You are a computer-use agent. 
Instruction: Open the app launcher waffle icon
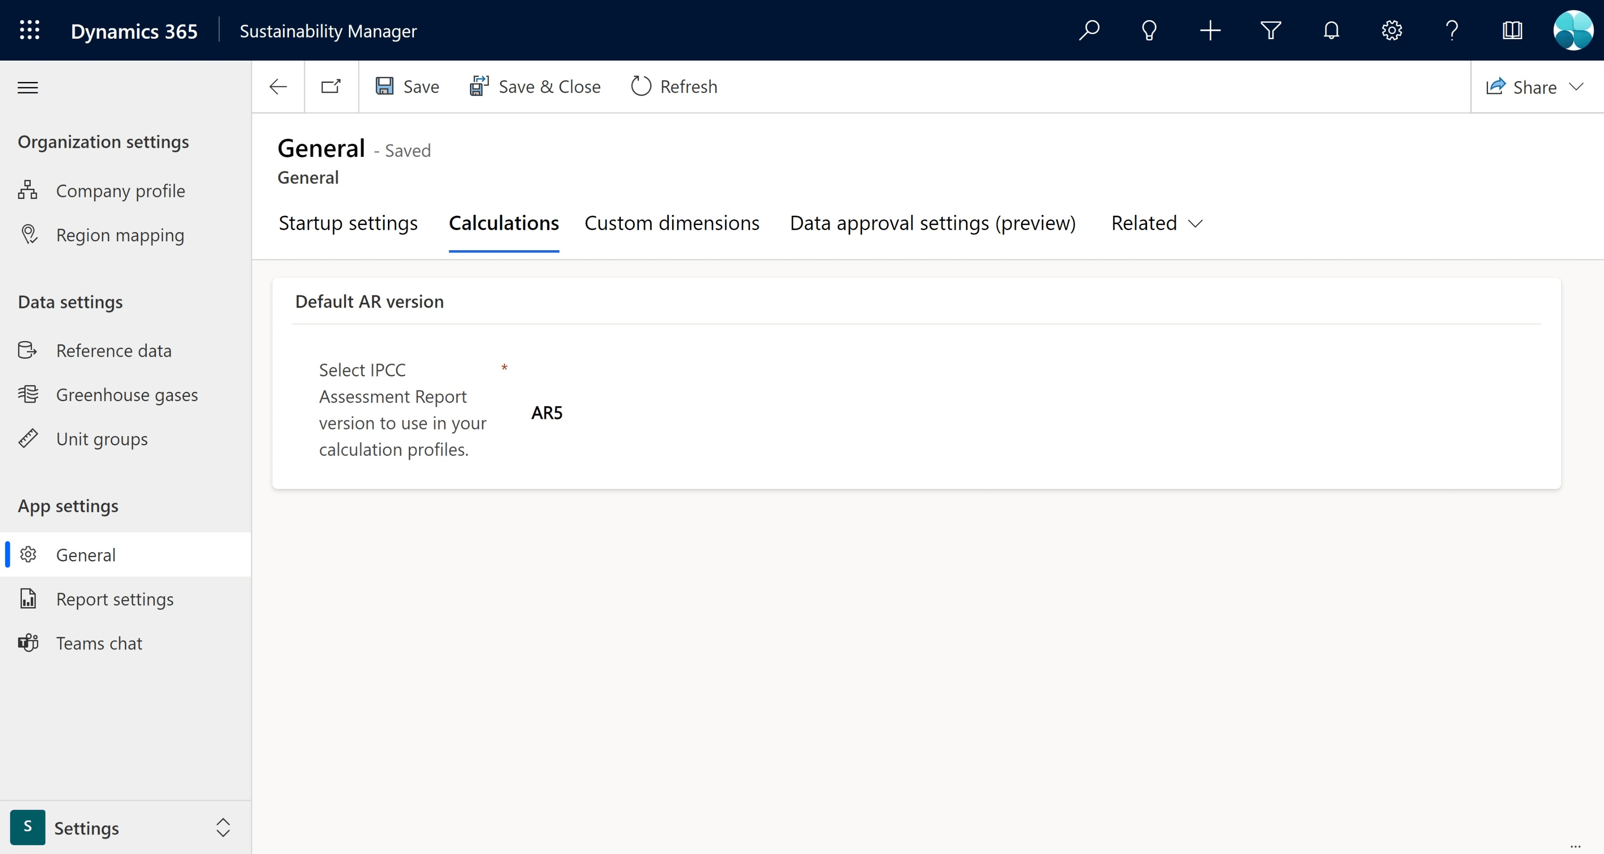pos(29,30)
